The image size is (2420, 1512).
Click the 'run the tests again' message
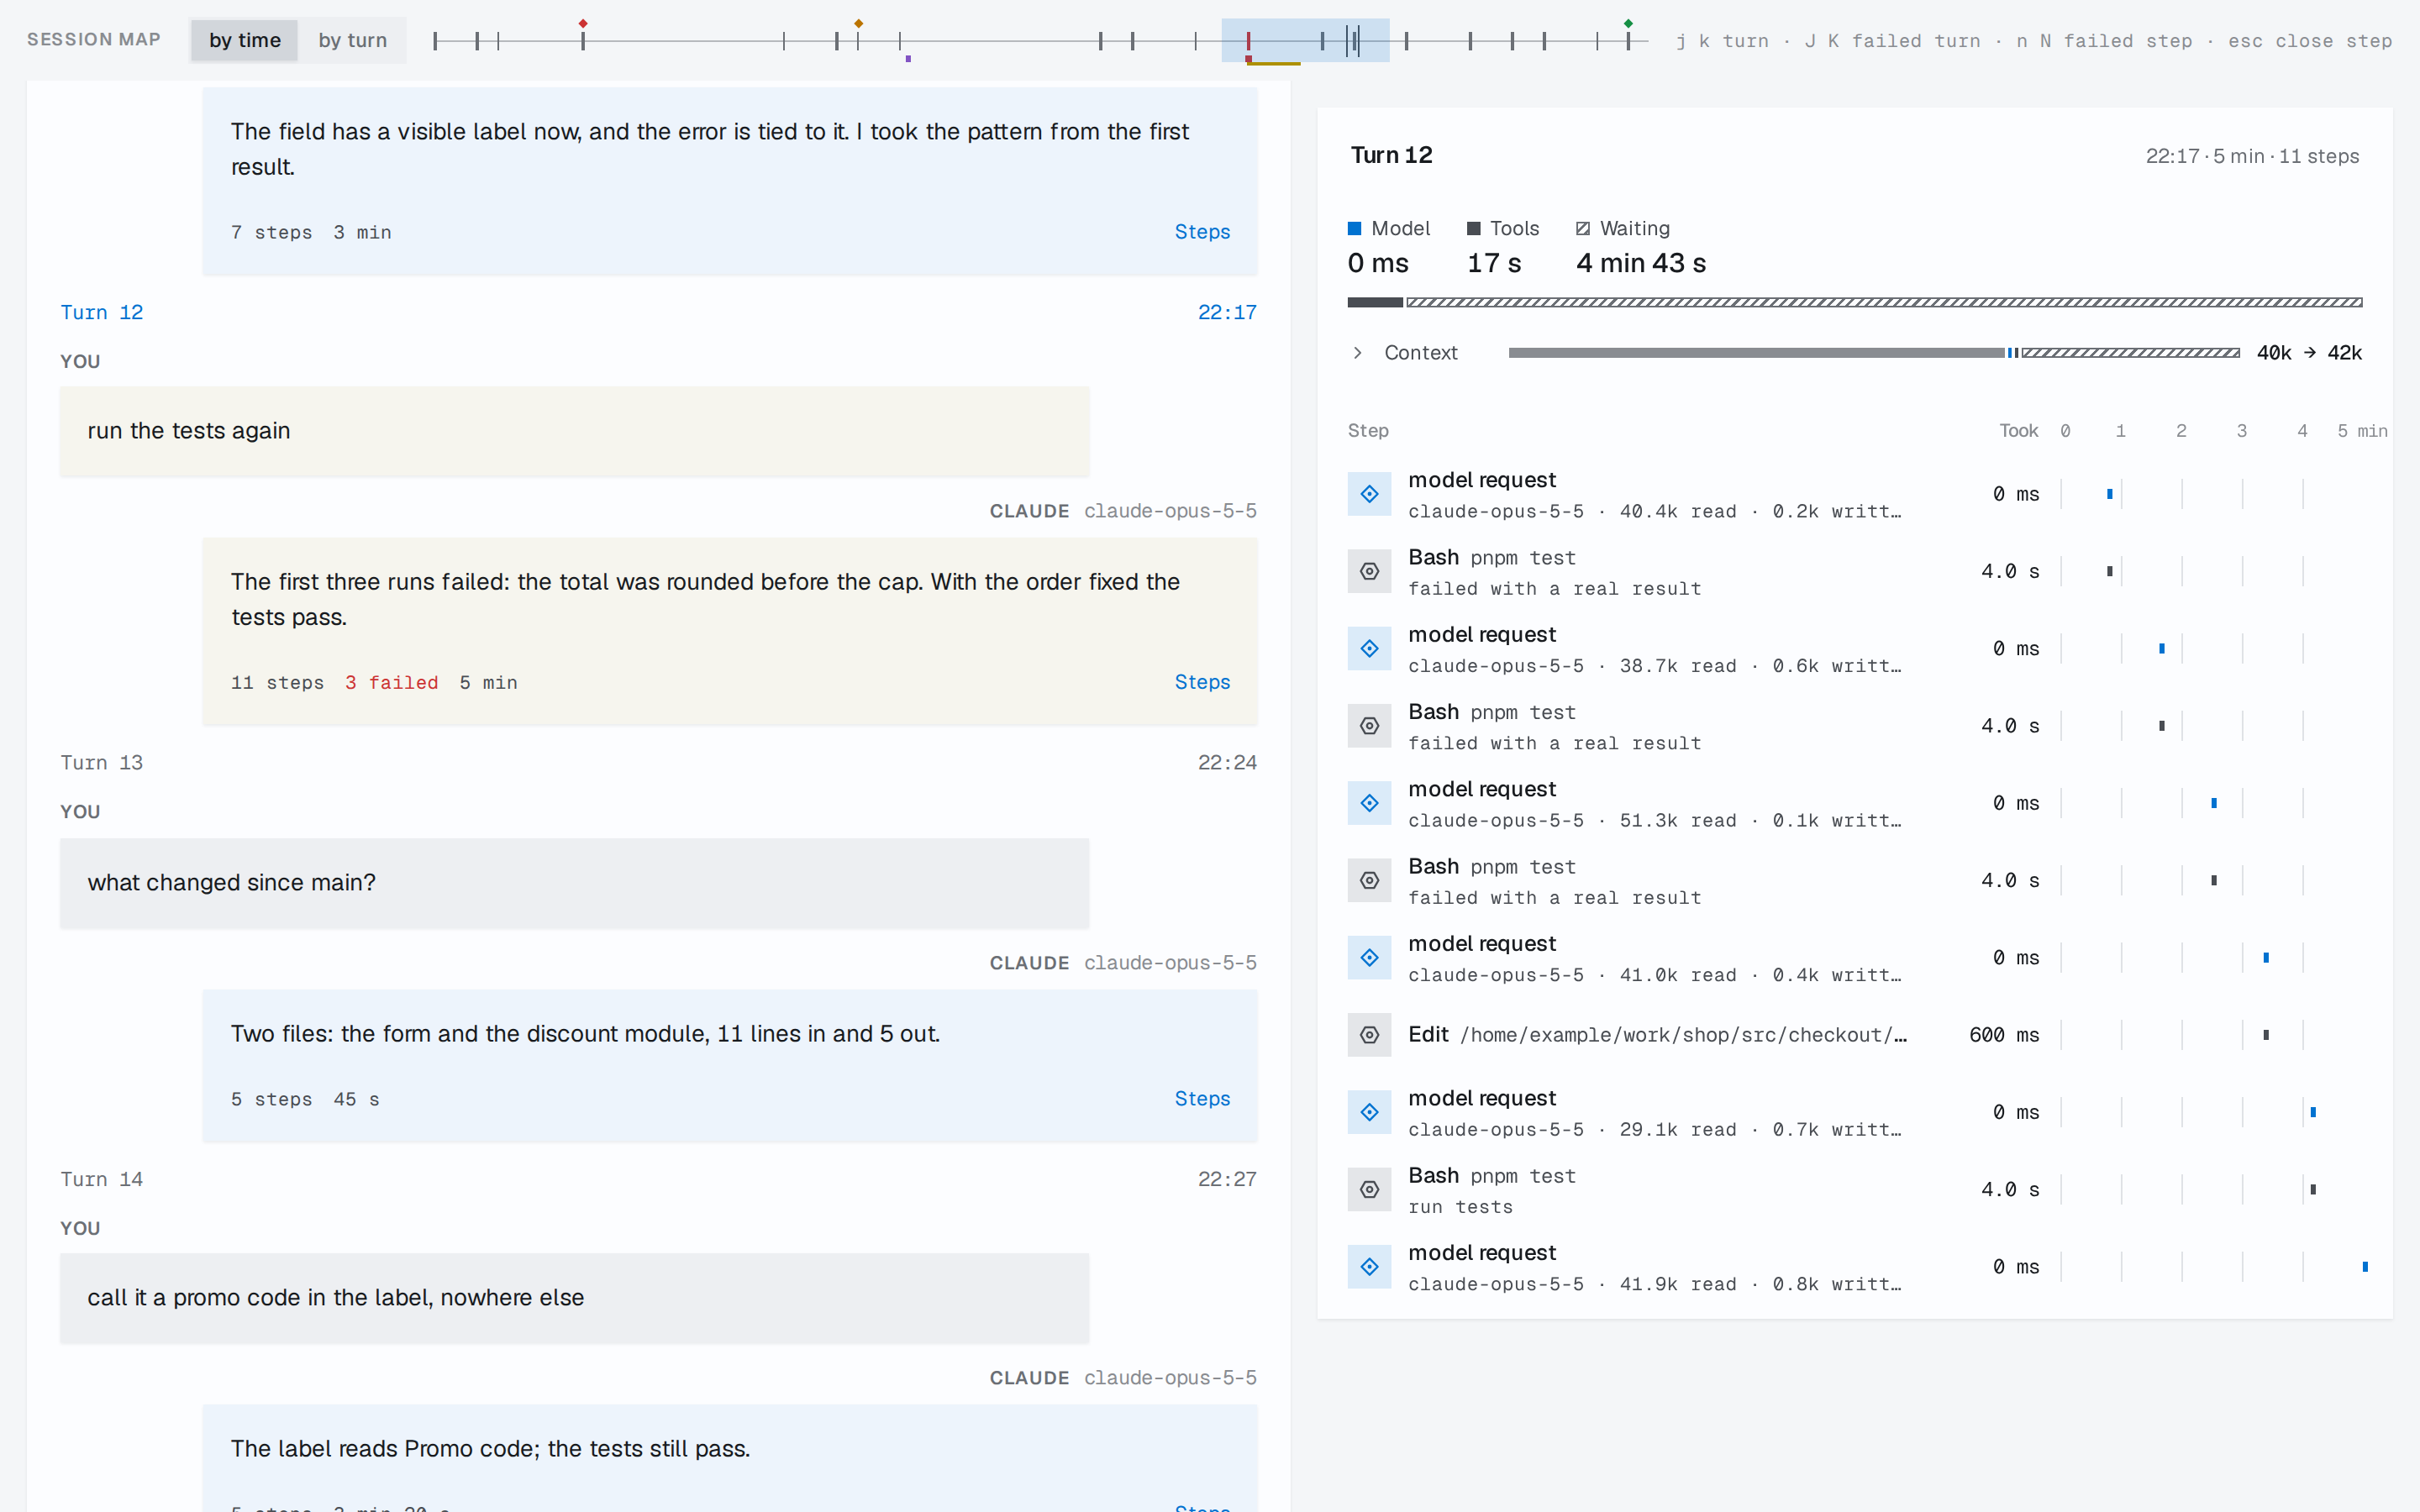(574, 431)
